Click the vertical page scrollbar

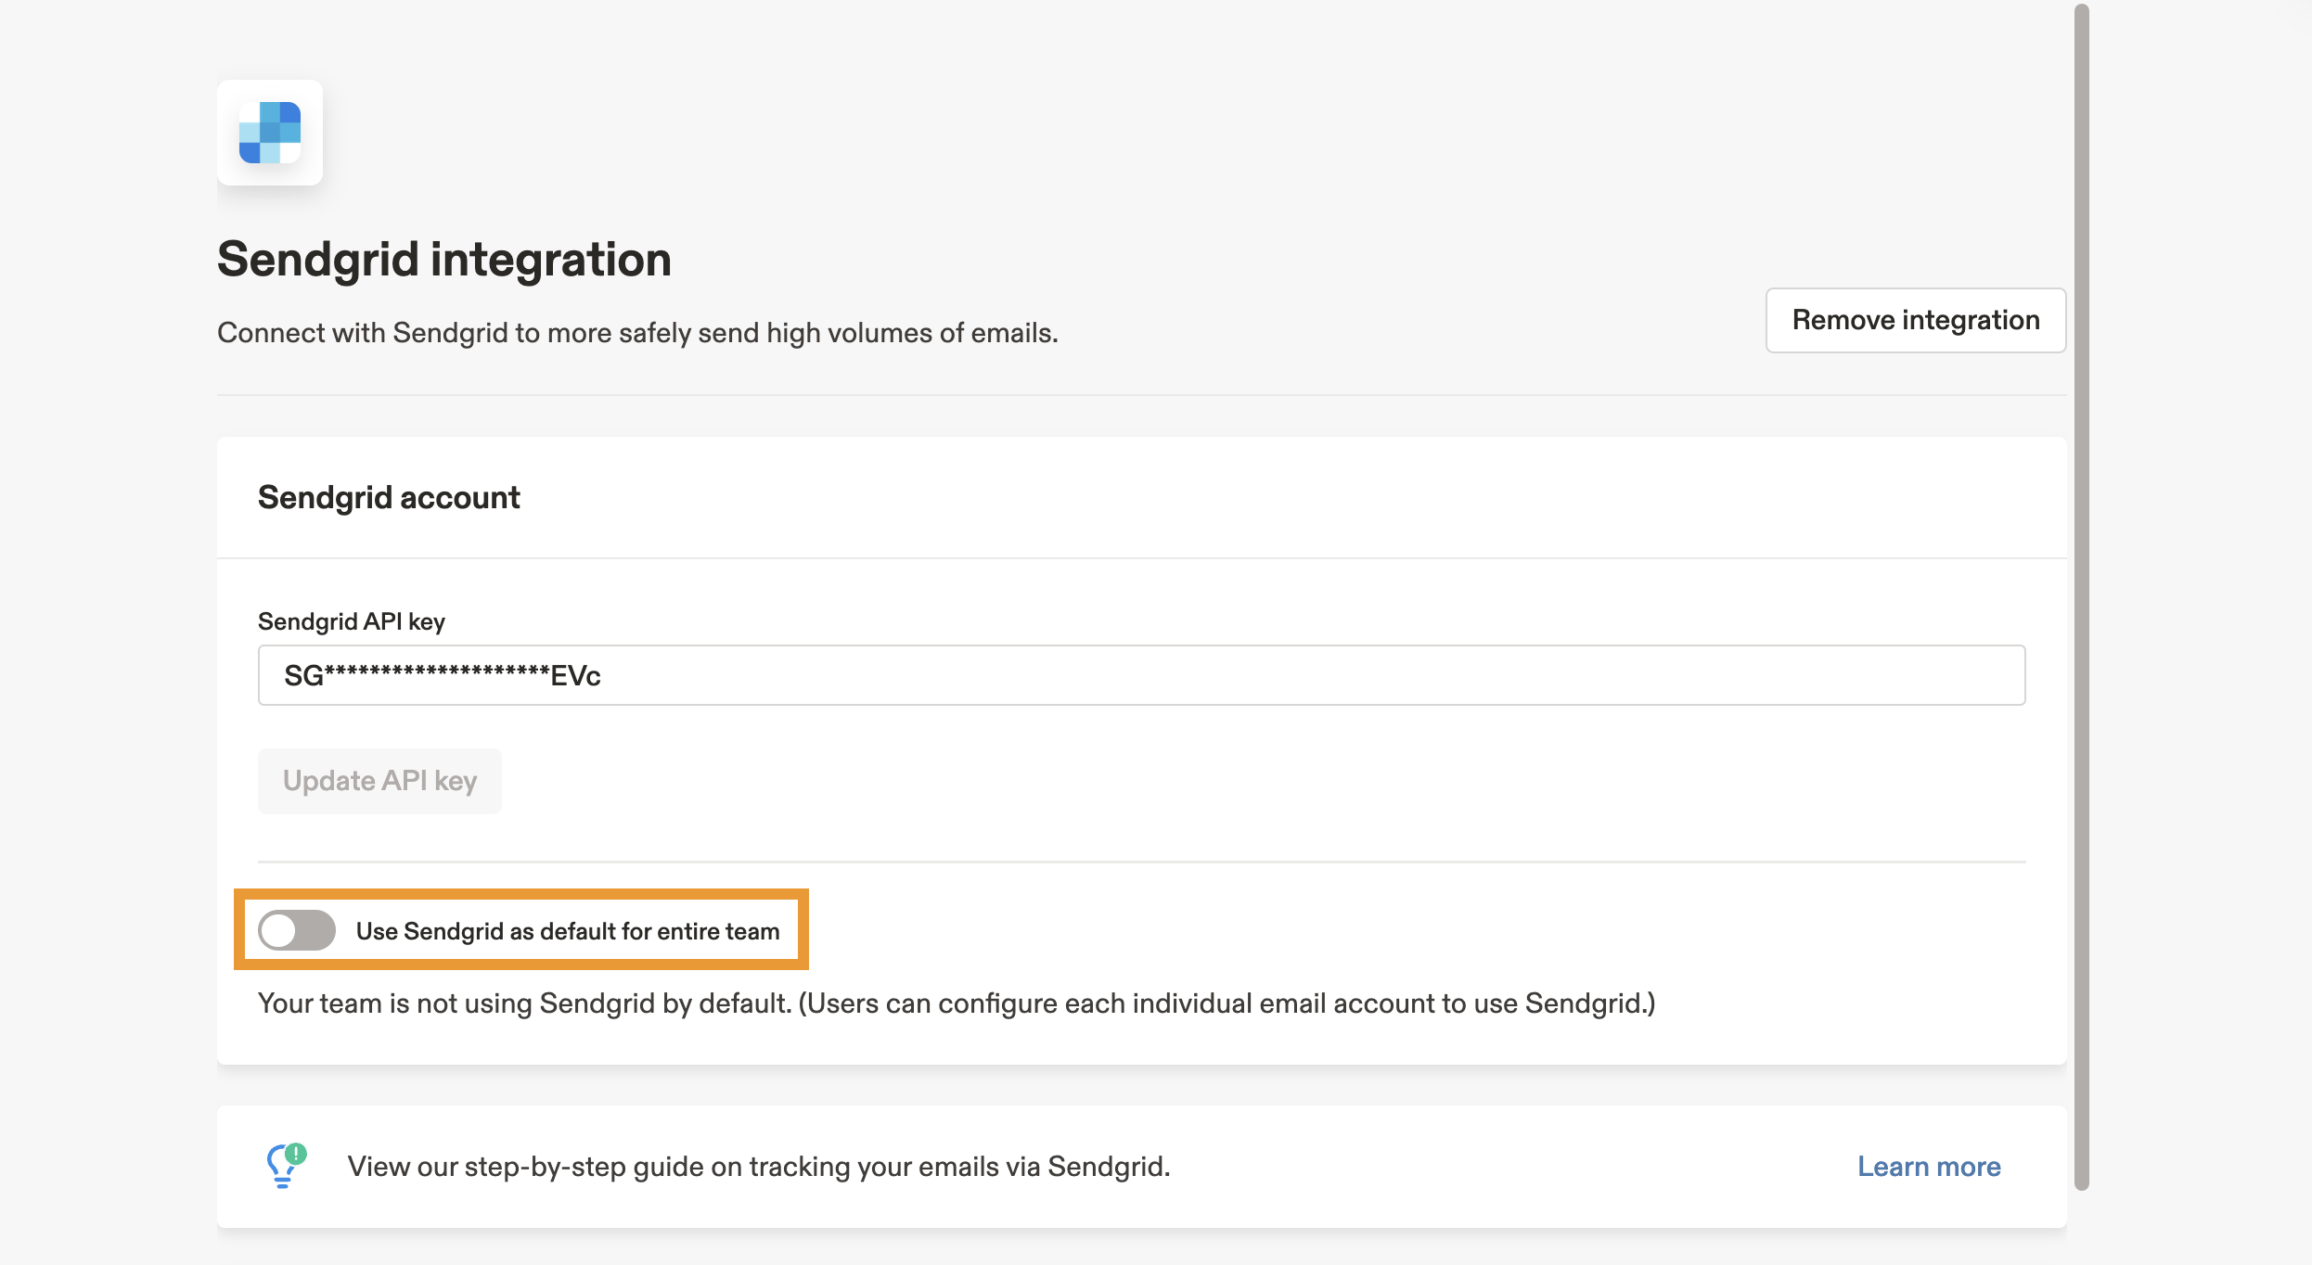pos(2081,594)
